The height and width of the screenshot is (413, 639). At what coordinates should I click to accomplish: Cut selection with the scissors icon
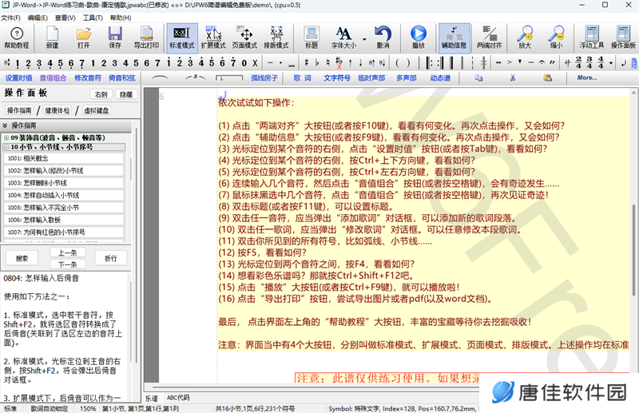coord(513,77)
